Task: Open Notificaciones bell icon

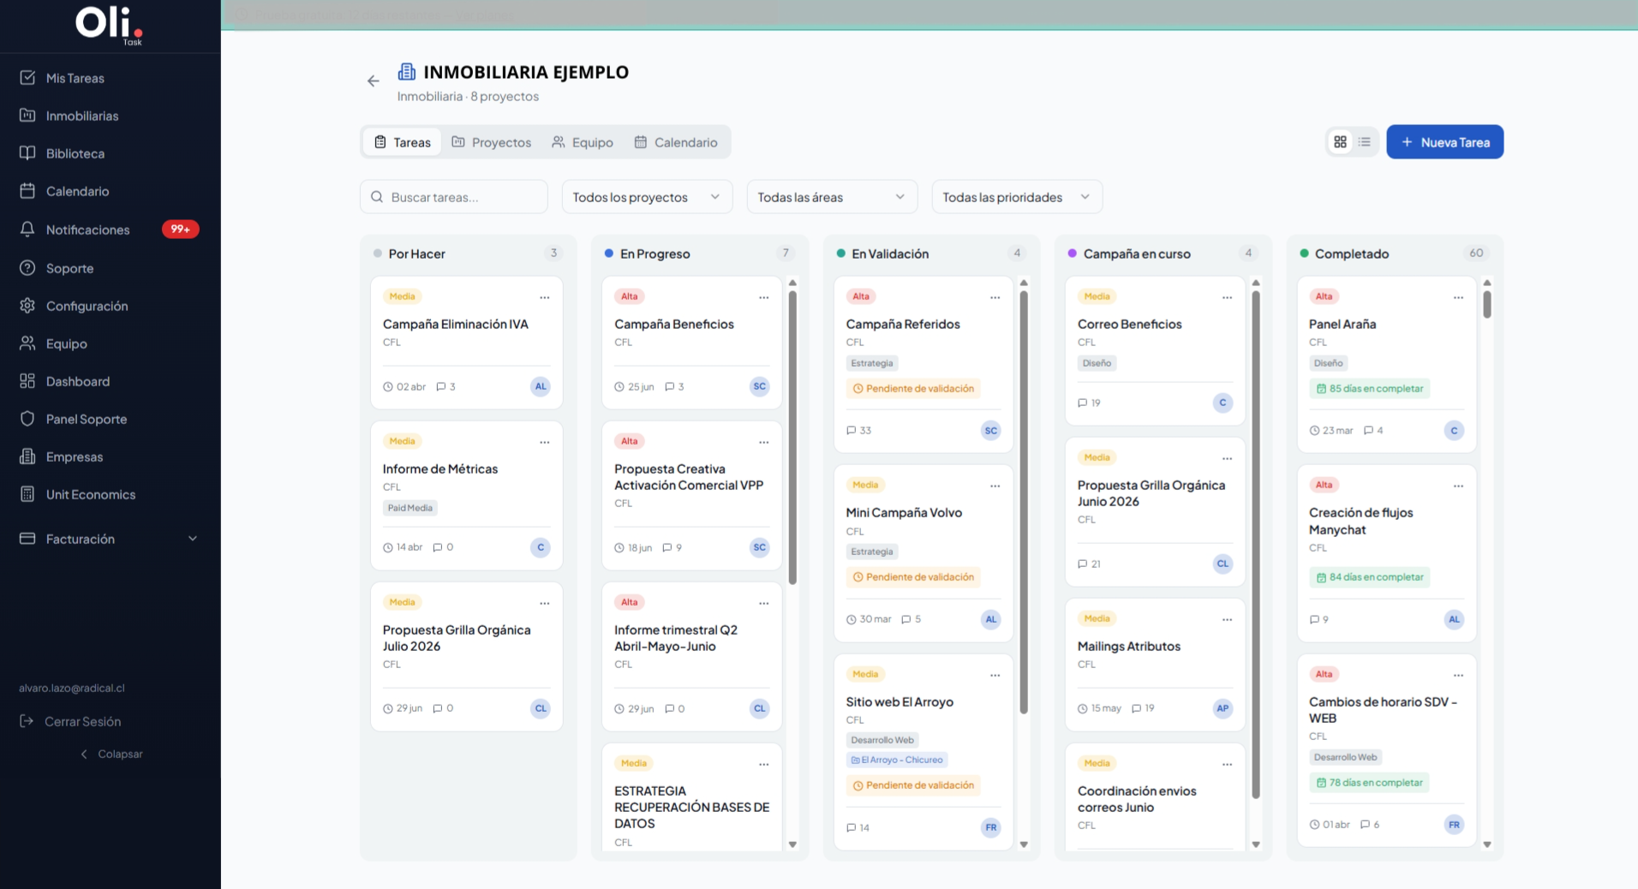Action: pos(27,229)
